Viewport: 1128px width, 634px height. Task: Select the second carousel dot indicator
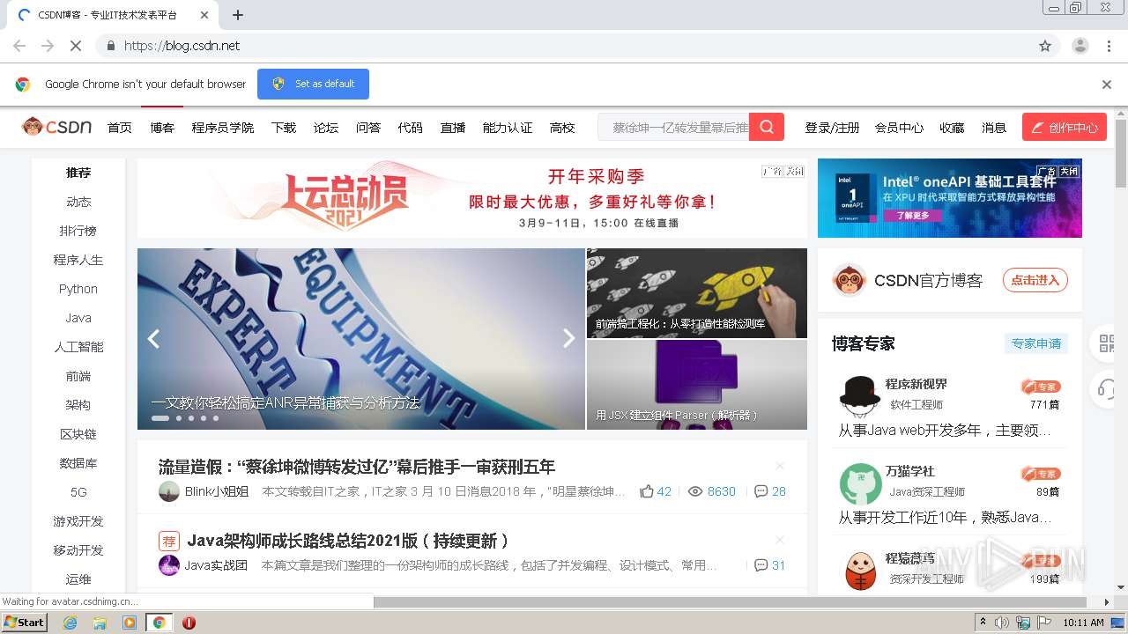178,418
